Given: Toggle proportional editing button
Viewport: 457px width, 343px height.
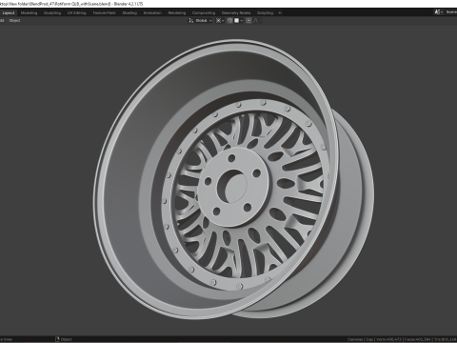Looking at the screenshot, I should point(248,21).
